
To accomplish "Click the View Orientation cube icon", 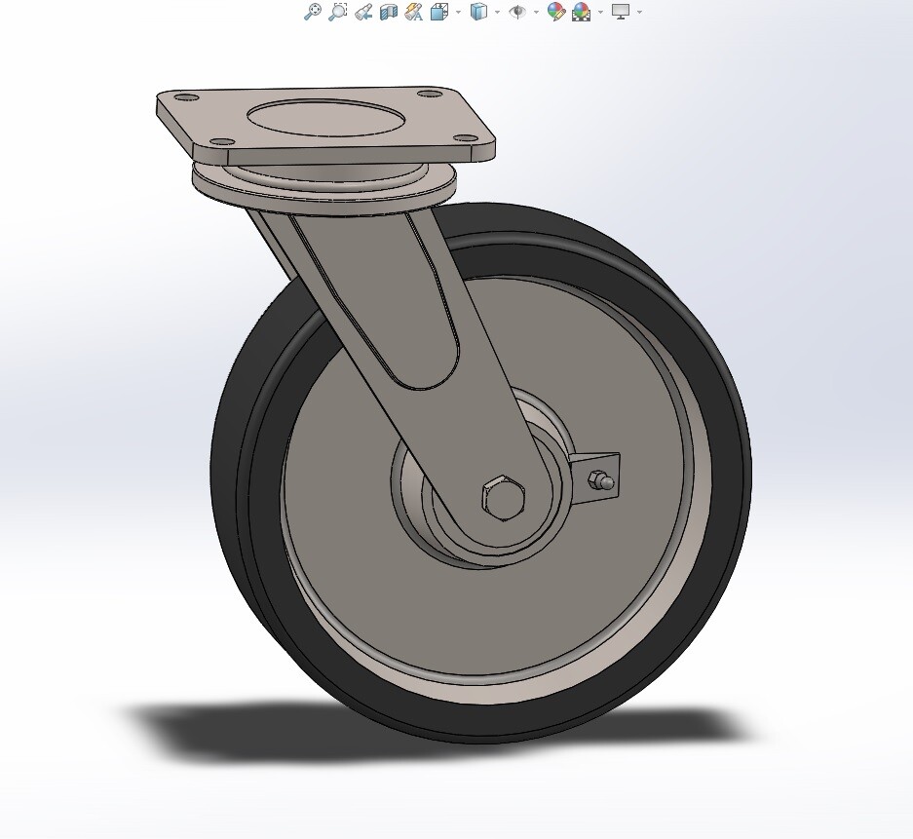I will pyautogui.click(x=439, y=12).
